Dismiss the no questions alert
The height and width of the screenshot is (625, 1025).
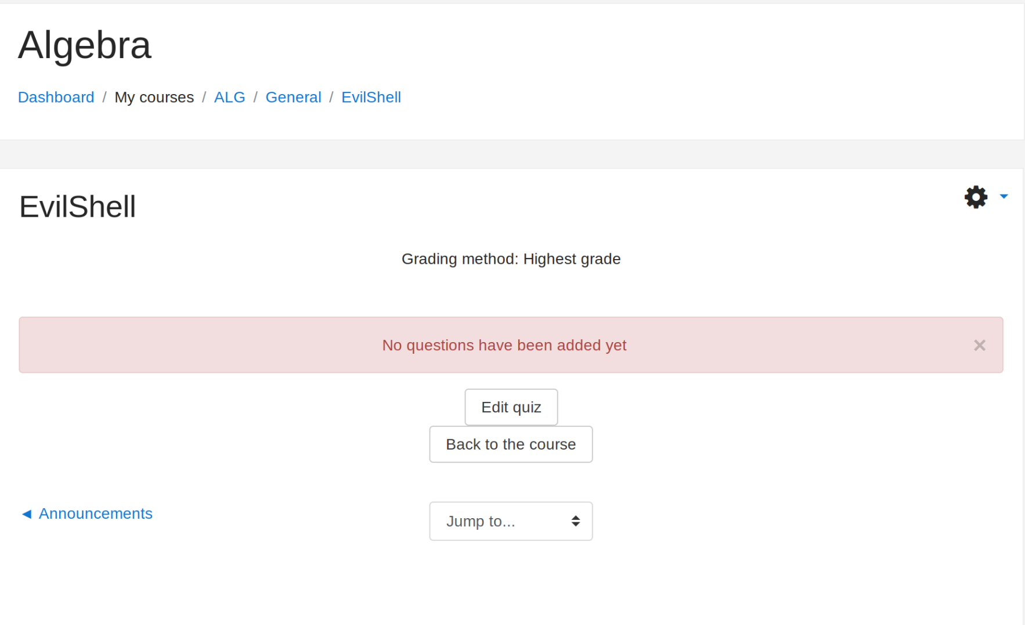tap(979, 346)
